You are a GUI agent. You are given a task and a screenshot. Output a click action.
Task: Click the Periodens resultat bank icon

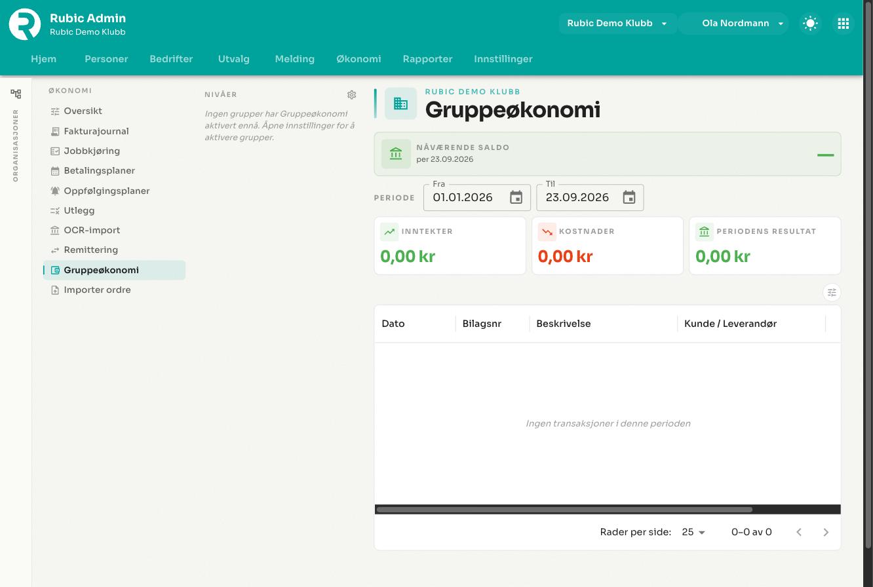pos(705,232)
